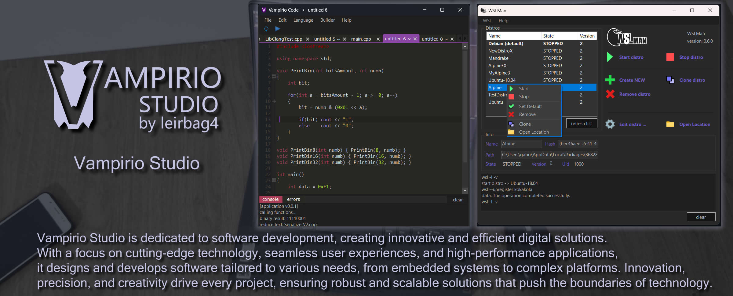This screenshot has height=296, width=733.
Task: Collapse the fold marker at line 23
Action: click(274, 180)
